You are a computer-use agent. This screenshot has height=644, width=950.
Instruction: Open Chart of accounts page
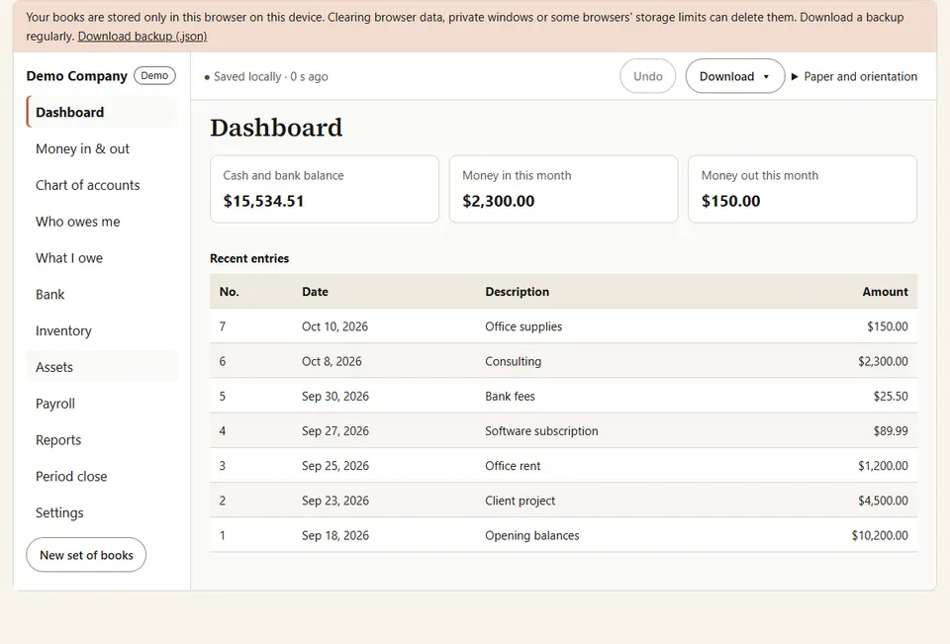[102, 185]
